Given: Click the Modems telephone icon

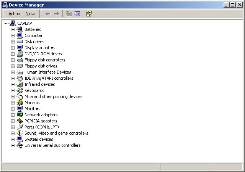Looking at the screenshot, I should 20,103.
